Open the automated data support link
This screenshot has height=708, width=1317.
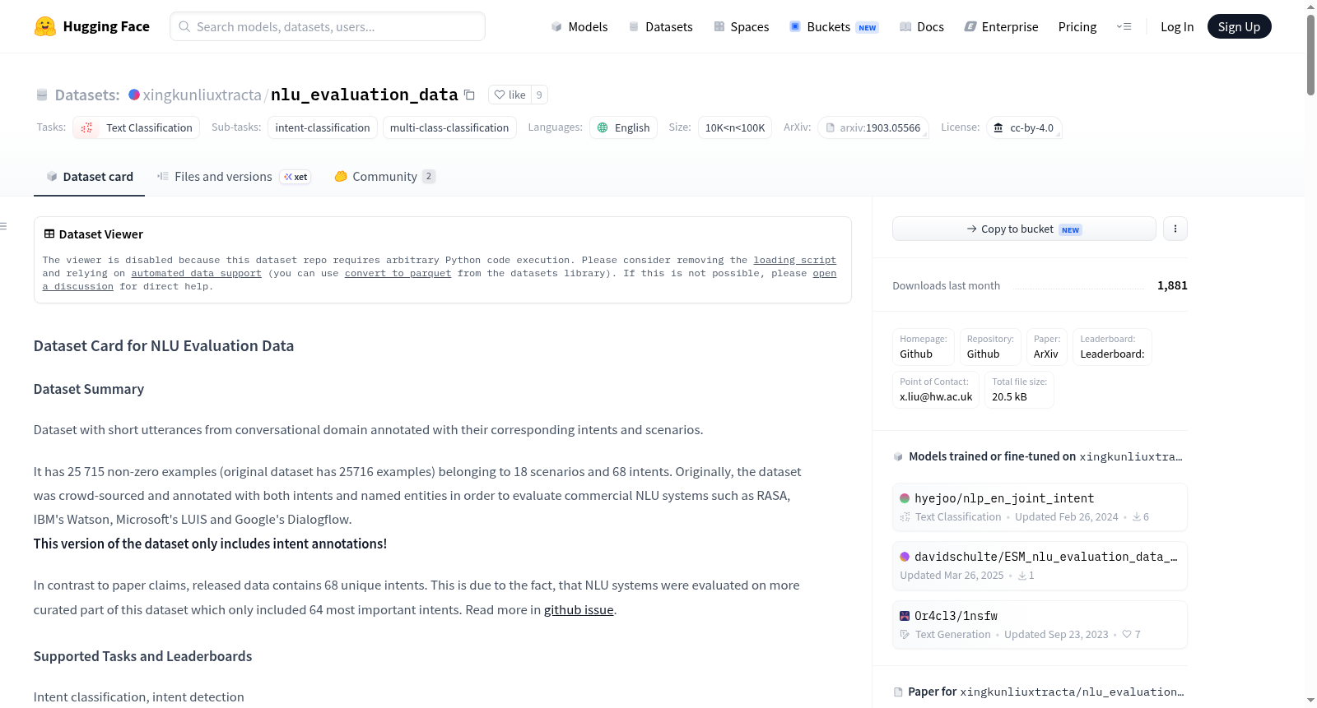pos(196,273)
